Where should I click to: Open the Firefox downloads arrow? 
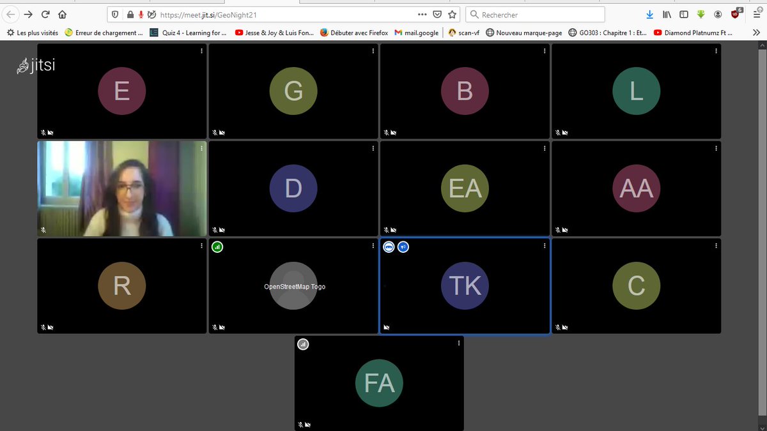click(649, 14)
